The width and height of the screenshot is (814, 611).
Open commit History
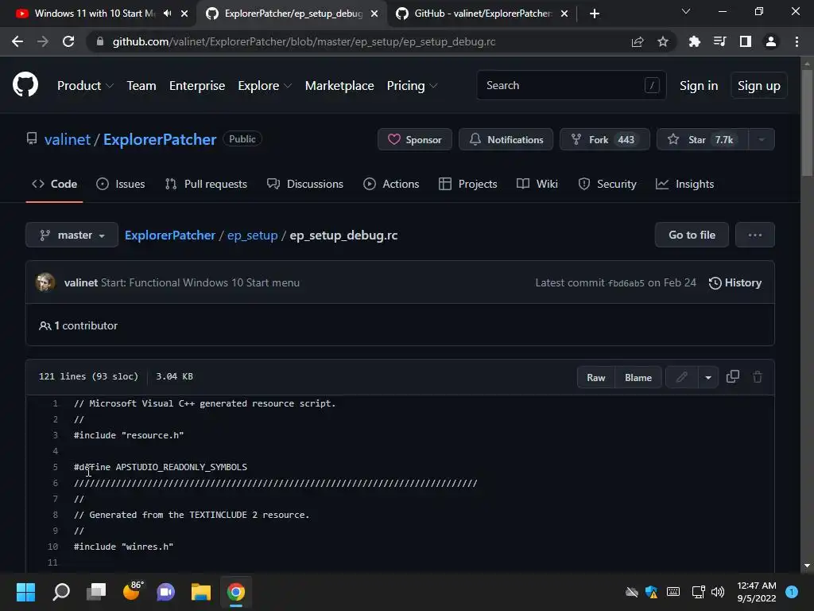(735, 282)
